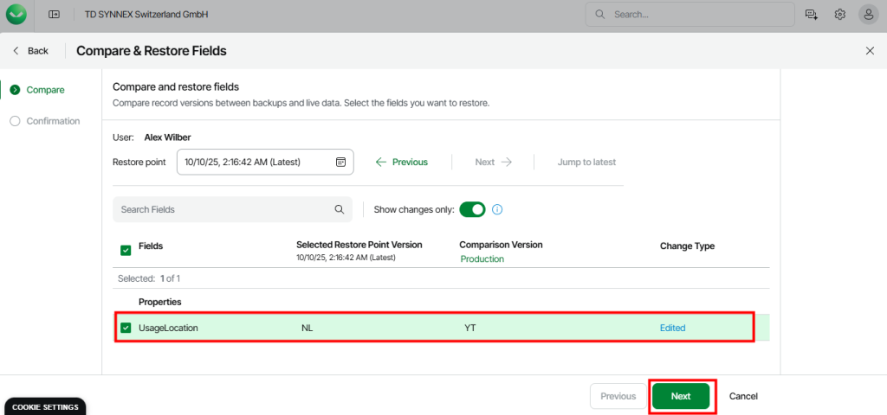Select the Confirmation step in sidebar

(53, 121)
